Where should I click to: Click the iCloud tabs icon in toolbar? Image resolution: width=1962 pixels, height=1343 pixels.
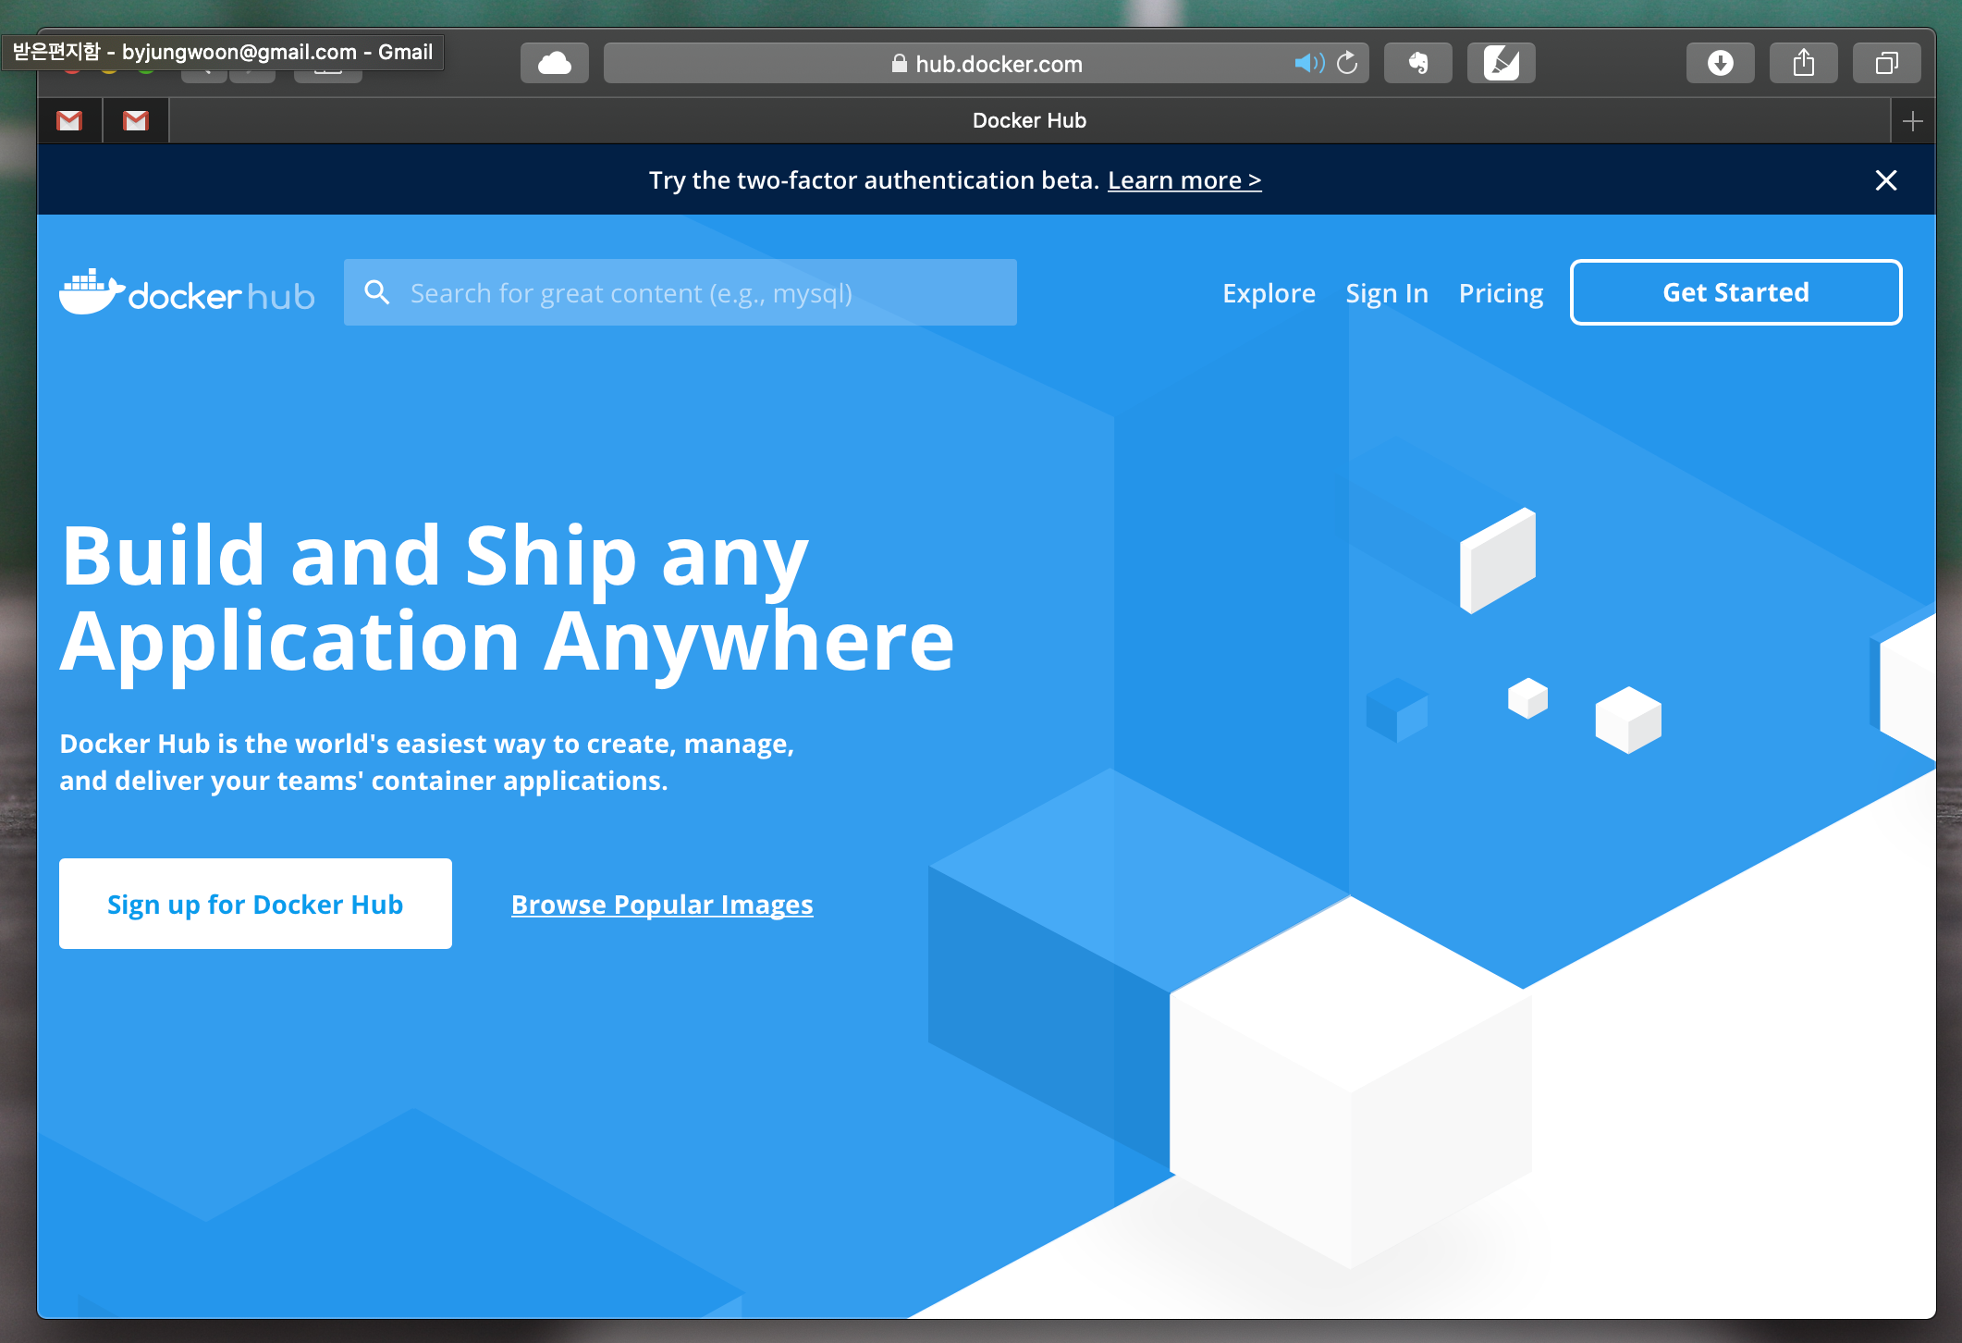[x=554, y=63]
